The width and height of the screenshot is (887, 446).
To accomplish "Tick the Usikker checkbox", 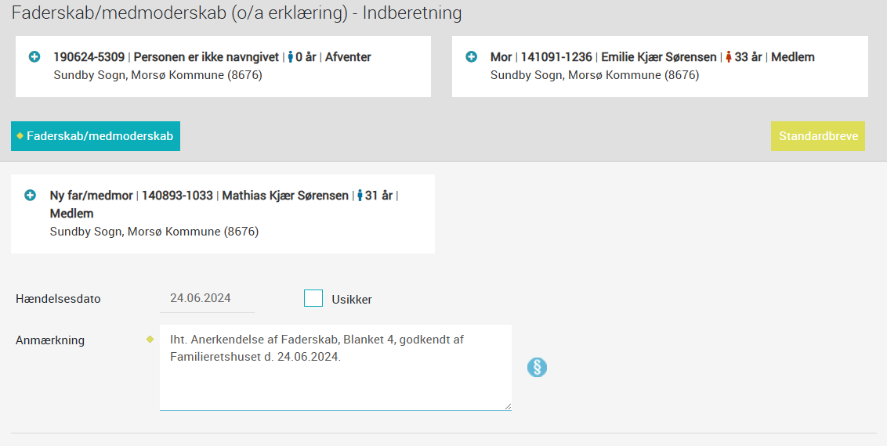I will click(313, 298).
